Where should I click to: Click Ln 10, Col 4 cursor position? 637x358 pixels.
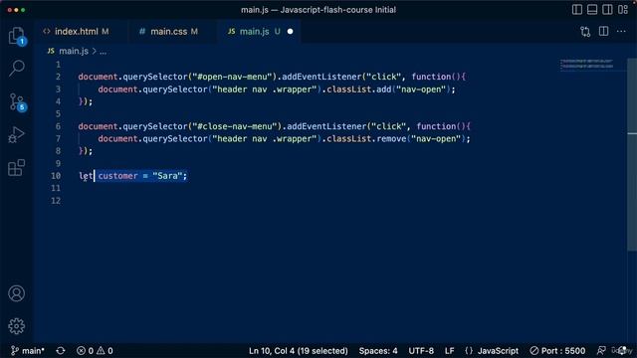pyautogui.click(x=299, y=351)
